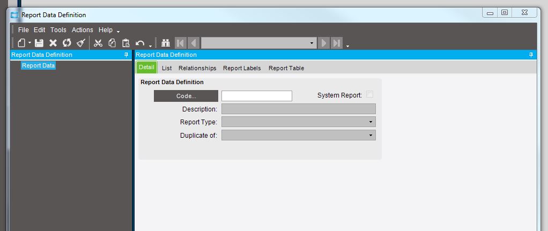The height and width of the screenshot is (231, 548).
Task: Open the New icon dropdown arrow
Action: (x=29, y=43)
